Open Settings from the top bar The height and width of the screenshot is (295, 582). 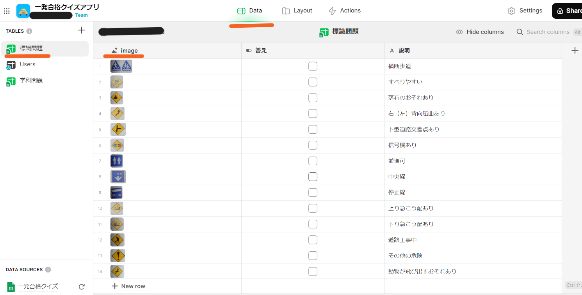(x=525, y=11)
